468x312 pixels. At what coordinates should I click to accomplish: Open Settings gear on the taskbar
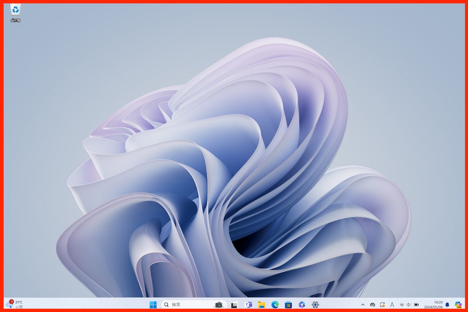tap(315, 304)
